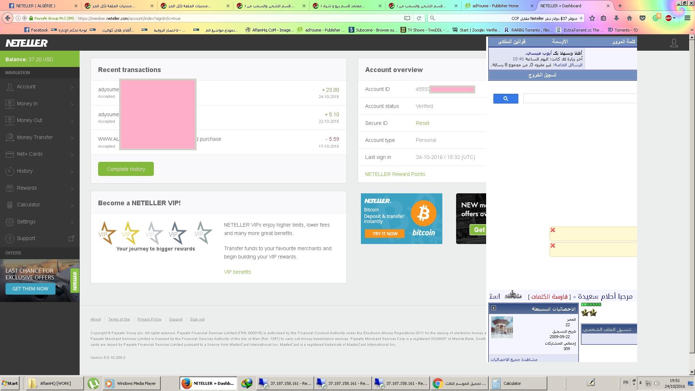The height and width of the screenshot is (391, 695).
Task: Click the Settings gear icon
Action: (10, 222)
